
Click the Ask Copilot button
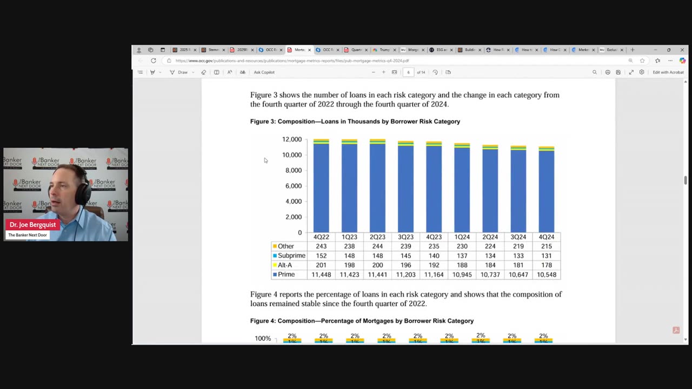[x=264, y=72]
